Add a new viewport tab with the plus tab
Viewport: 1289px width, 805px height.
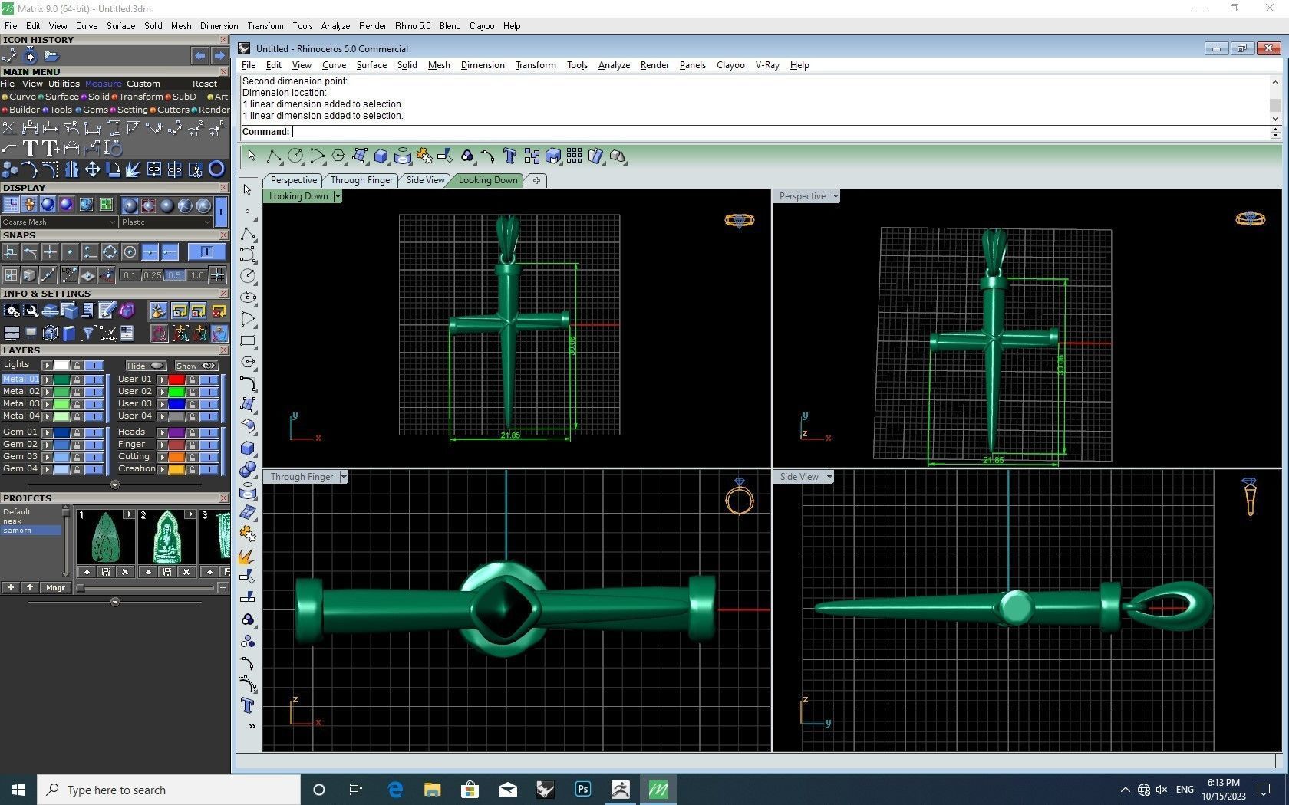coord(536,180)
